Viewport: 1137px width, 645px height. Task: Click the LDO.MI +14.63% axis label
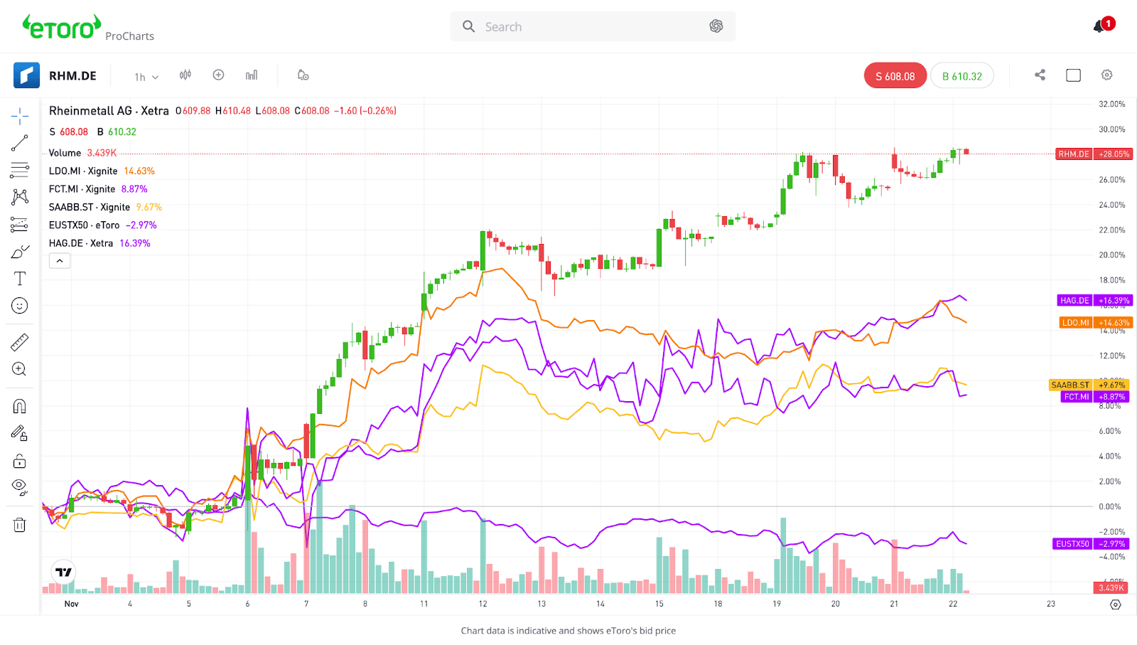point(1096,323)
